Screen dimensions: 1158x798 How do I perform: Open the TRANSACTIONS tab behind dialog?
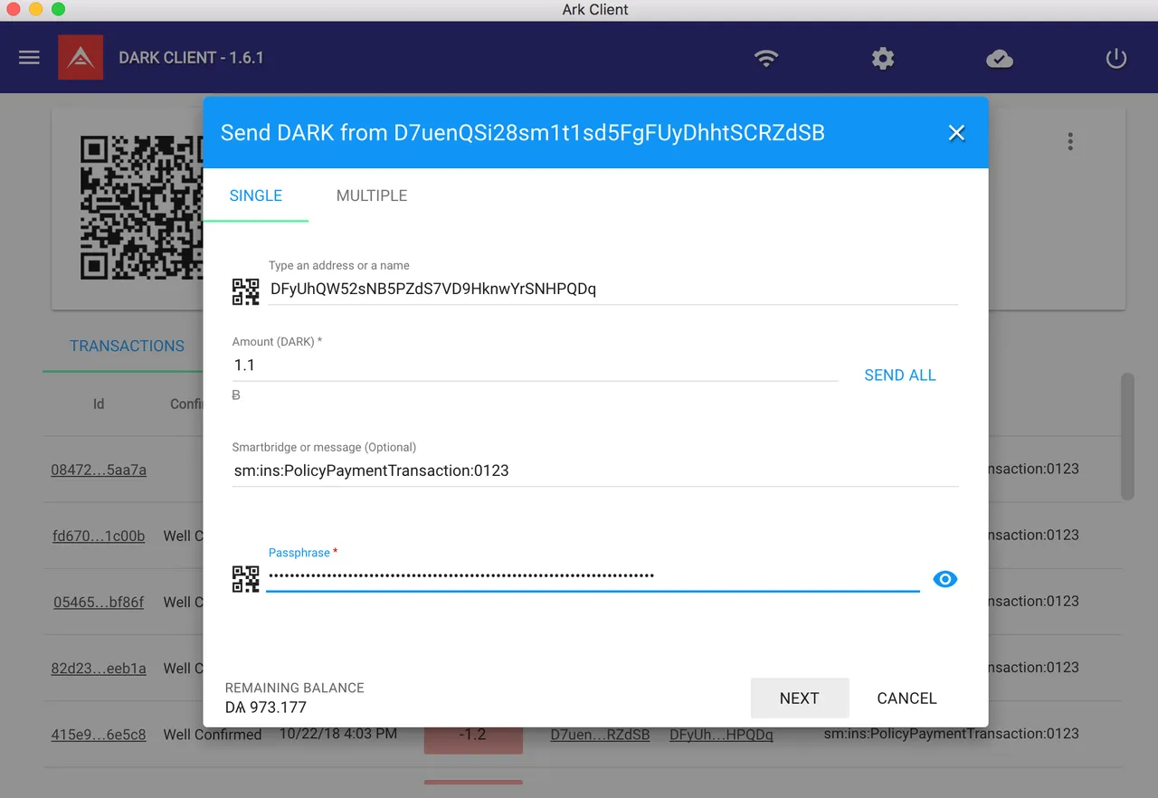tap(127, 347)
